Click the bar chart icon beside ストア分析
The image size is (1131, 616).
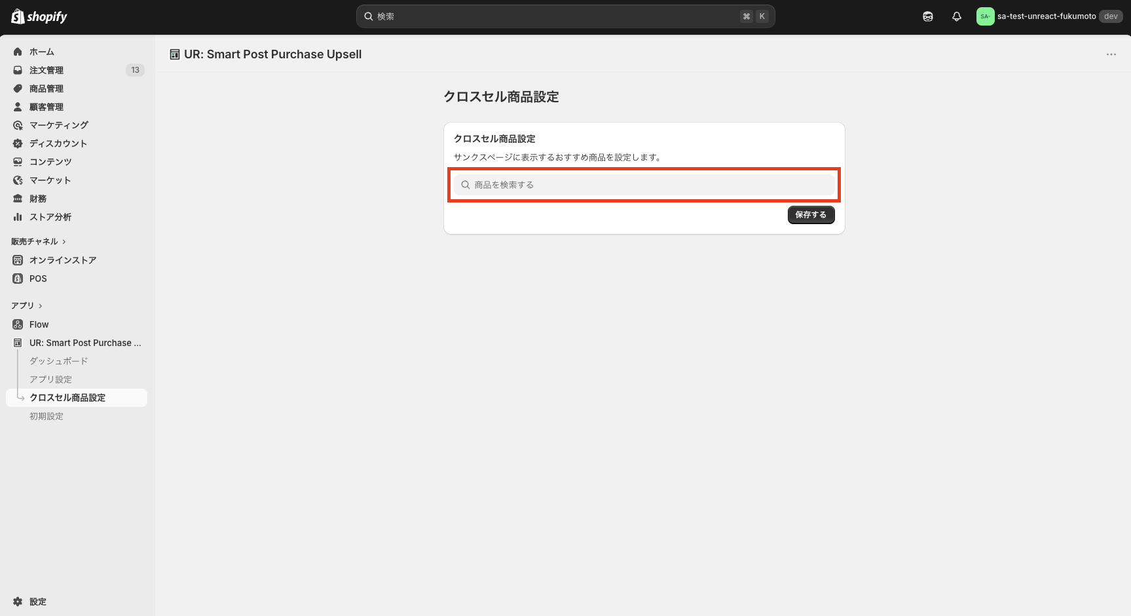(x=18, y=217)
